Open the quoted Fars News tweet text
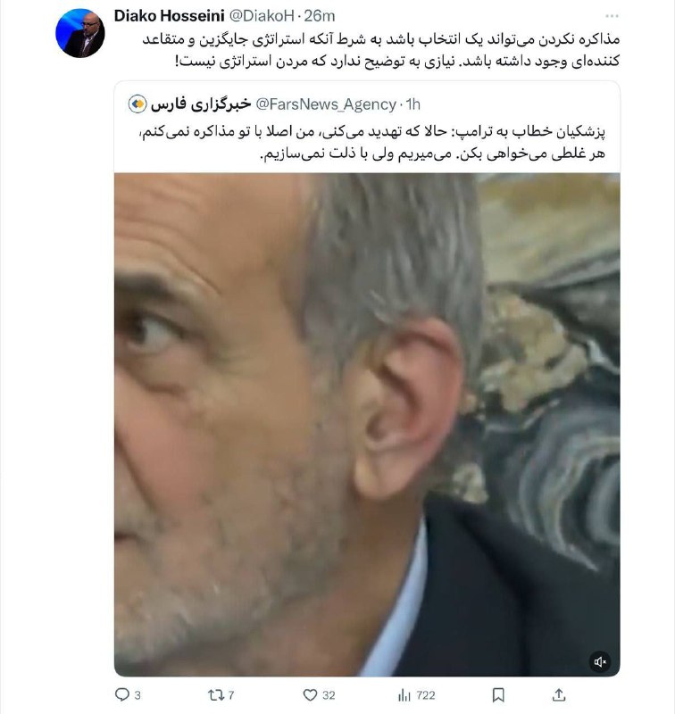Image resolution: width=675 pixels, height=714 pixels. pyautogui.click(x=372, y=143)
